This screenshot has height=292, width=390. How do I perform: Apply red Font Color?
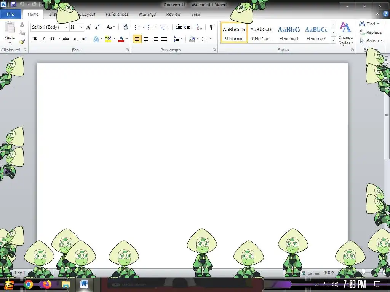tap(121, 39)
